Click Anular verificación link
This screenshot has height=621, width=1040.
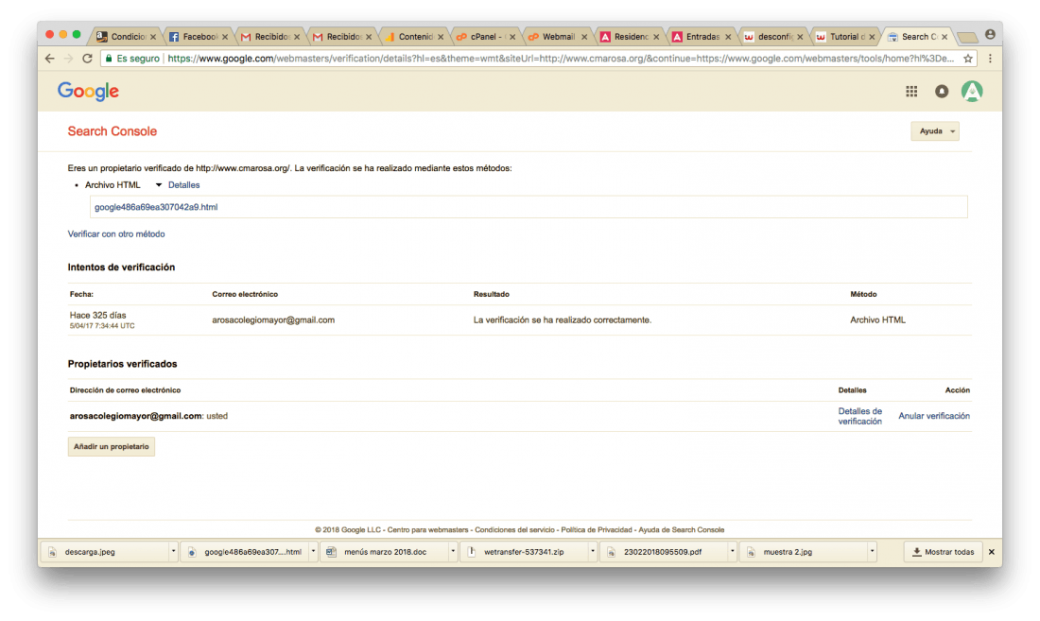934,416
